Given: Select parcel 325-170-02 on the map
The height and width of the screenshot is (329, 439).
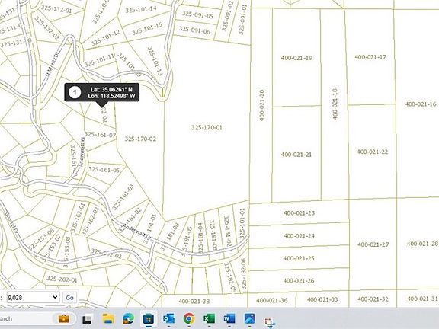Looking at the screenshot, I should point(140,139).
